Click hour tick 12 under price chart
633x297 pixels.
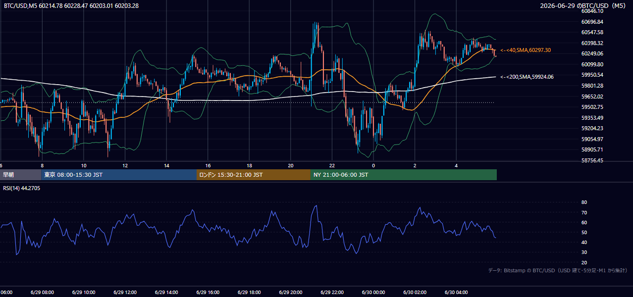(x=125, y=165)
